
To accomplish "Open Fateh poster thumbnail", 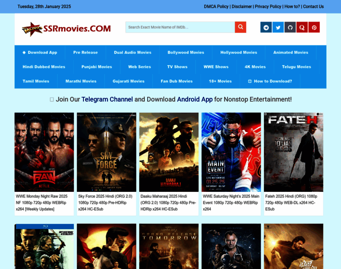I will [x=293, y=152].
